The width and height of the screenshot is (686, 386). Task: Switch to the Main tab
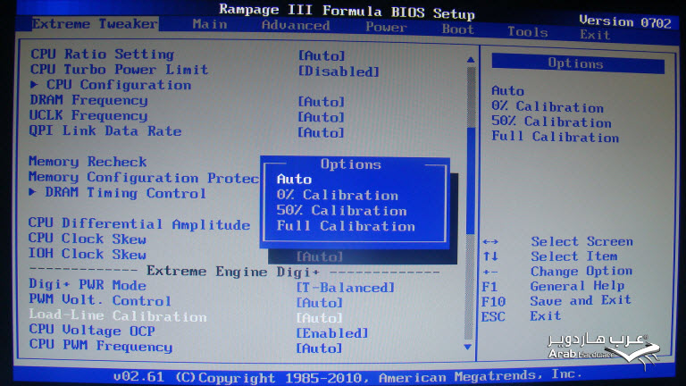point(210,24)
